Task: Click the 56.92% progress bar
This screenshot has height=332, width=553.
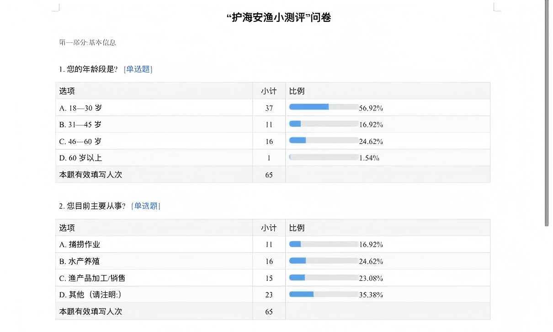Action: pyautogui.click(x=324, y=107)
